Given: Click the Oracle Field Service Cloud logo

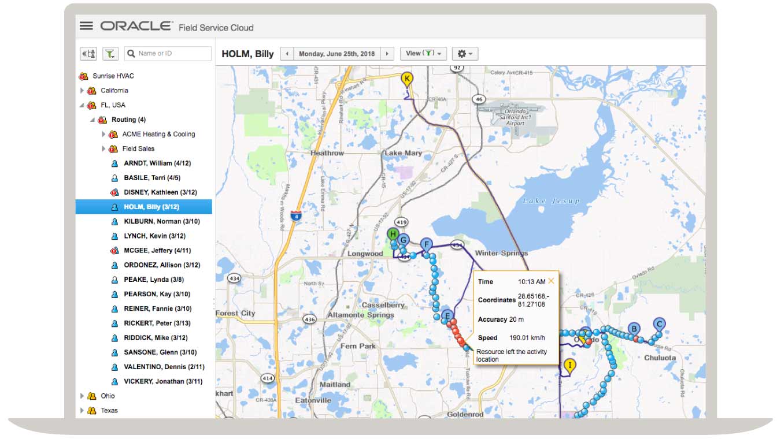Looking at the screenshot, I should coord(177,27).
